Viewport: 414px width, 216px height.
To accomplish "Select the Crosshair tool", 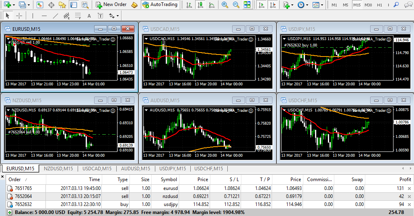I will [x=19, y=16].
